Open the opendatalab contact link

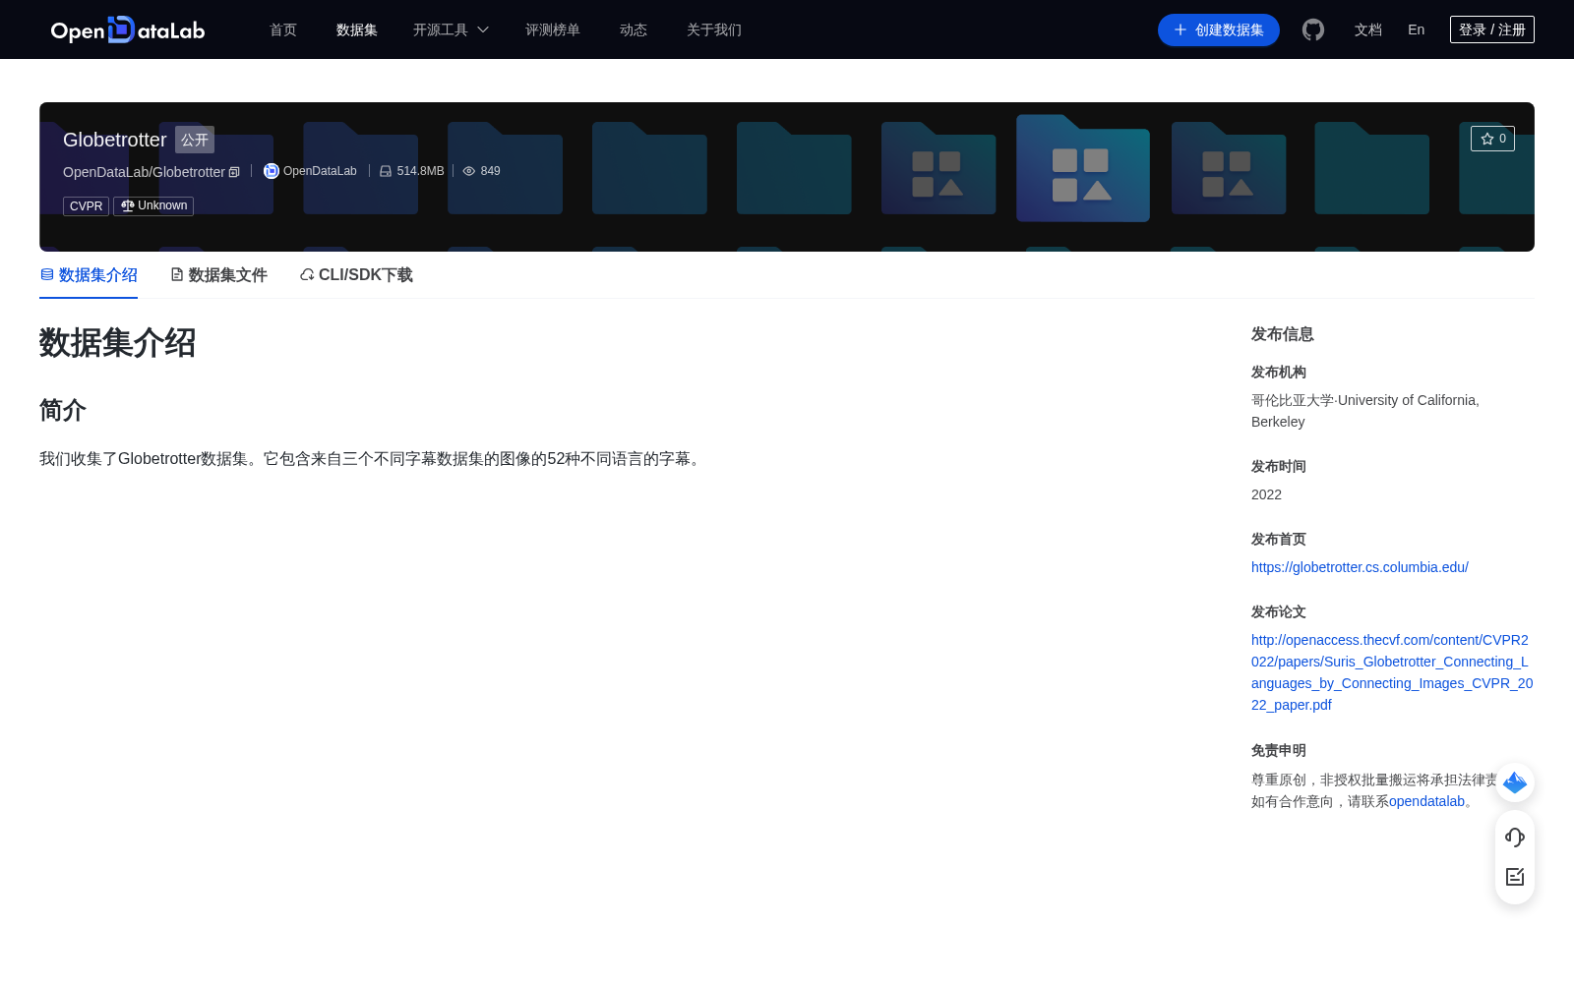point(1426,801)
